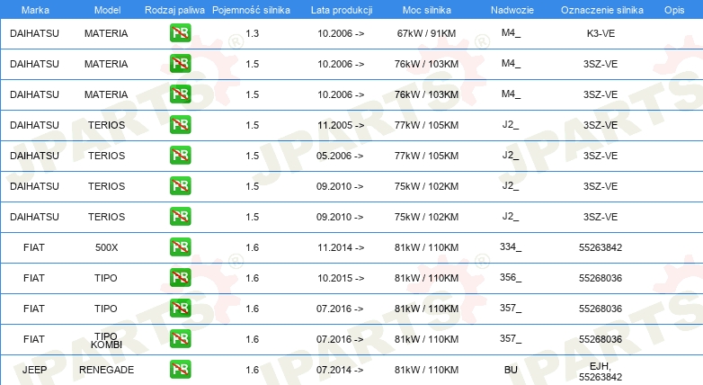Click the fuel icon in the Fiat 500X row
Screen dimensions: 703x385
180,246
